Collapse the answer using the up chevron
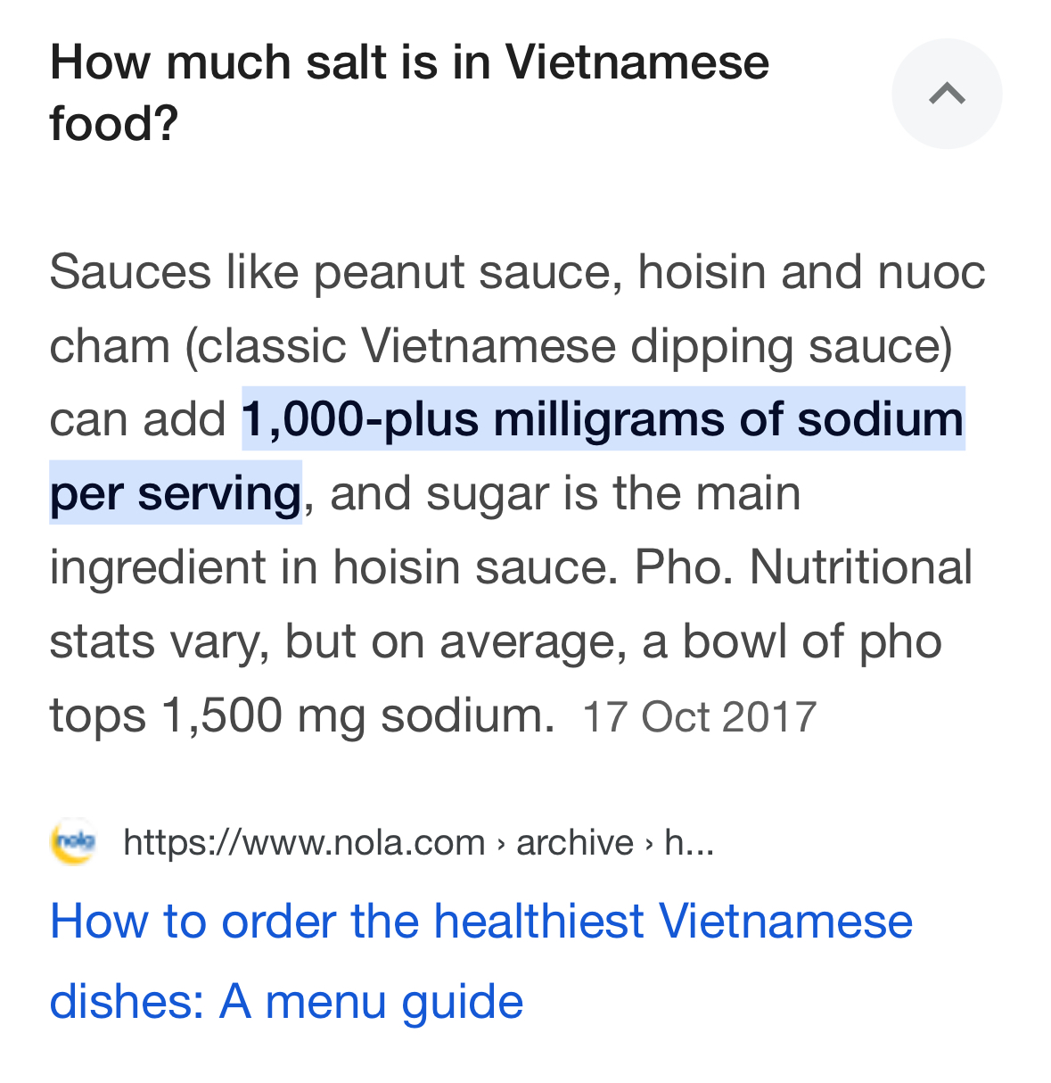Viewport: 1051px width, 1083px height. 947,94
